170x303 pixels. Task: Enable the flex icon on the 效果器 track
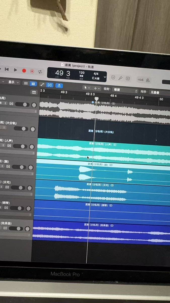[x=5, y=228]
